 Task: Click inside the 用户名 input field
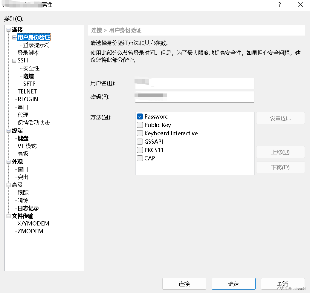194,84
